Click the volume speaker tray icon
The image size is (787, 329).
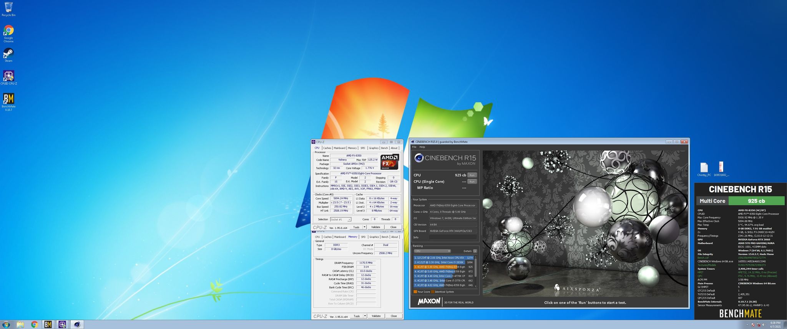764,325
